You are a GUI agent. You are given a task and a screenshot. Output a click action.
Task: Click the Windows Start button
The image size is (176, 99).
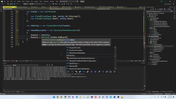(x=54, y=97)
